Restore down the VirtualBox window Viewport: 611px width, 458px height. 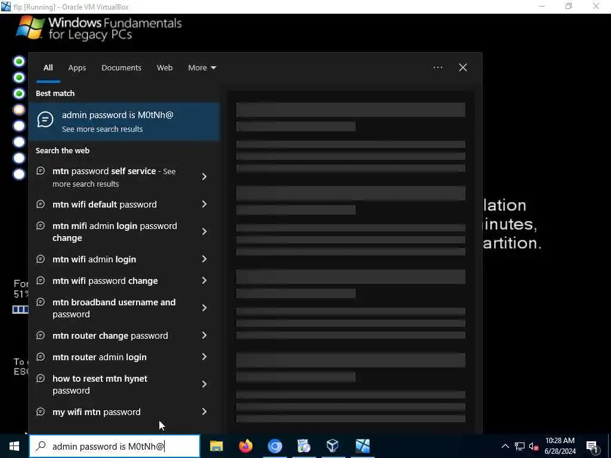coord(569,7)
